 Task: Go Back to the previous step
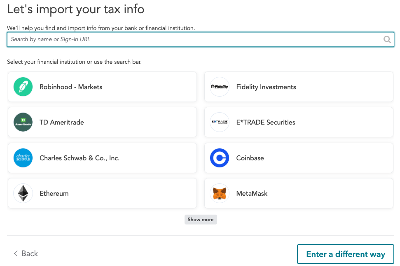coord(26,254)
